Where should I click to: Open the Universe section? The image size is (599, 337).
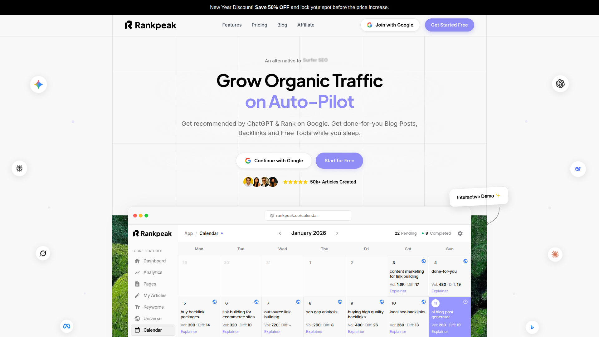click(x=152, y=318)
